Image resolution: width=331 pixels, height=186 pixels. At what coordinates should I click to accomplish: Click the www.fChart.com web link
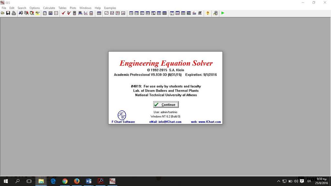206,122
